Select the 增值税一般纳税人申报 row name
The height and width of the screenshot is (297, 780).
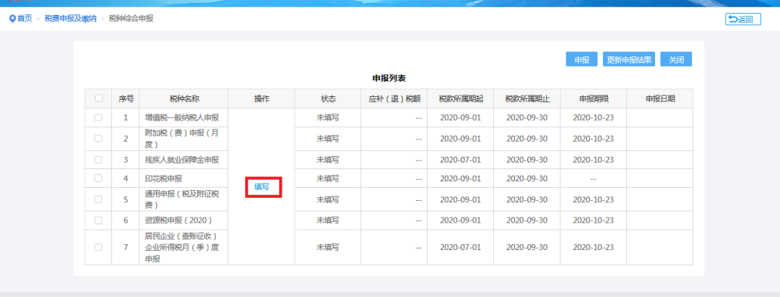(182, 117)
